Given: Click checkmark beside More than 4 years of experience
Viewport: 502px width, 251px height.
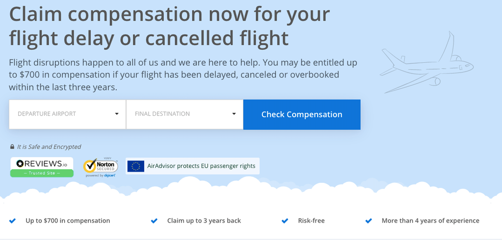Looking at the screenshot, I should 369,221.
